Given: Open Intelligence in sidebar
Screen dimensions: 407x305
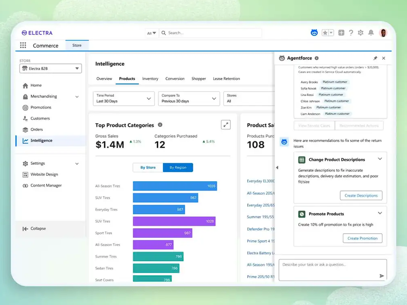Looking at the screenshot, I should (51, 140).
